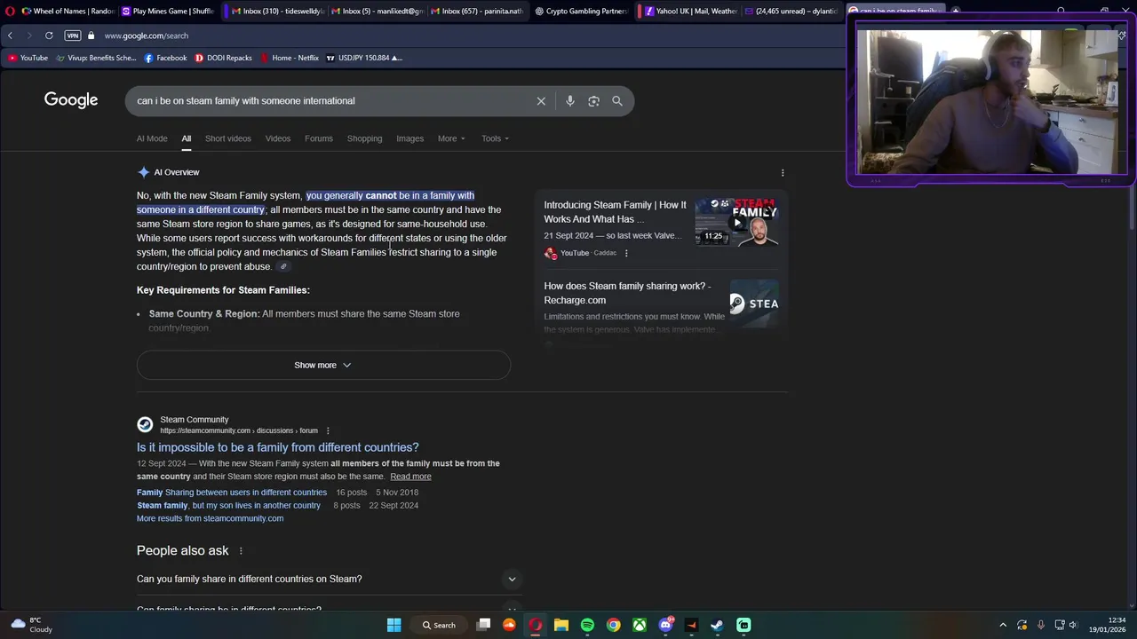Open More results from steamcommunity.com
The width and height of the screenshot is (1137, 639).
click(211, 518)
